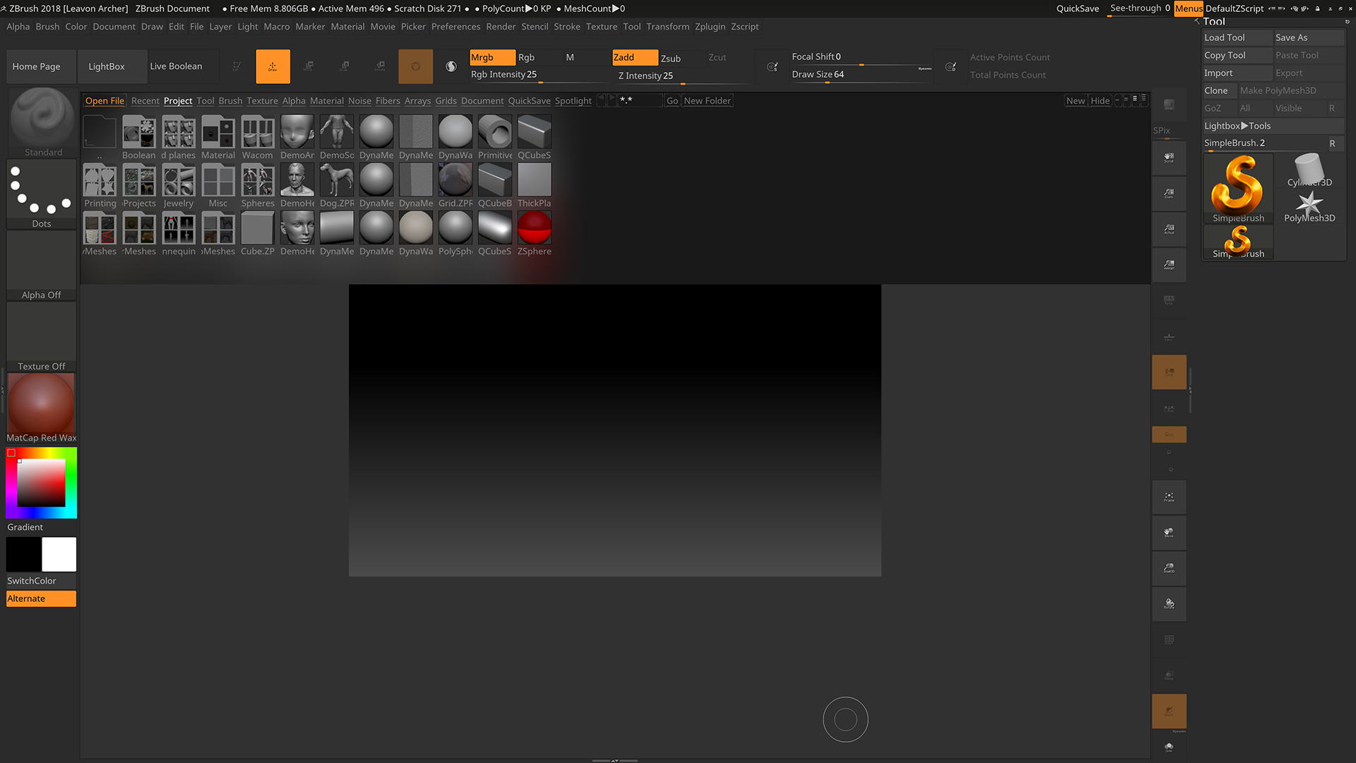Screen dimensions: 1356x763
Task: Click the Solo mode icon
Action: [x=1169, y=747]
